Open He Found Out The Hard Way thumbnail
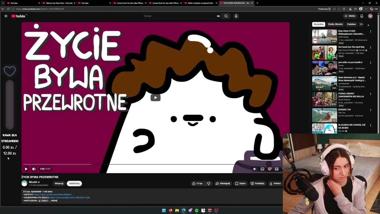Viewport: 380px width, 214px height. 324,53
